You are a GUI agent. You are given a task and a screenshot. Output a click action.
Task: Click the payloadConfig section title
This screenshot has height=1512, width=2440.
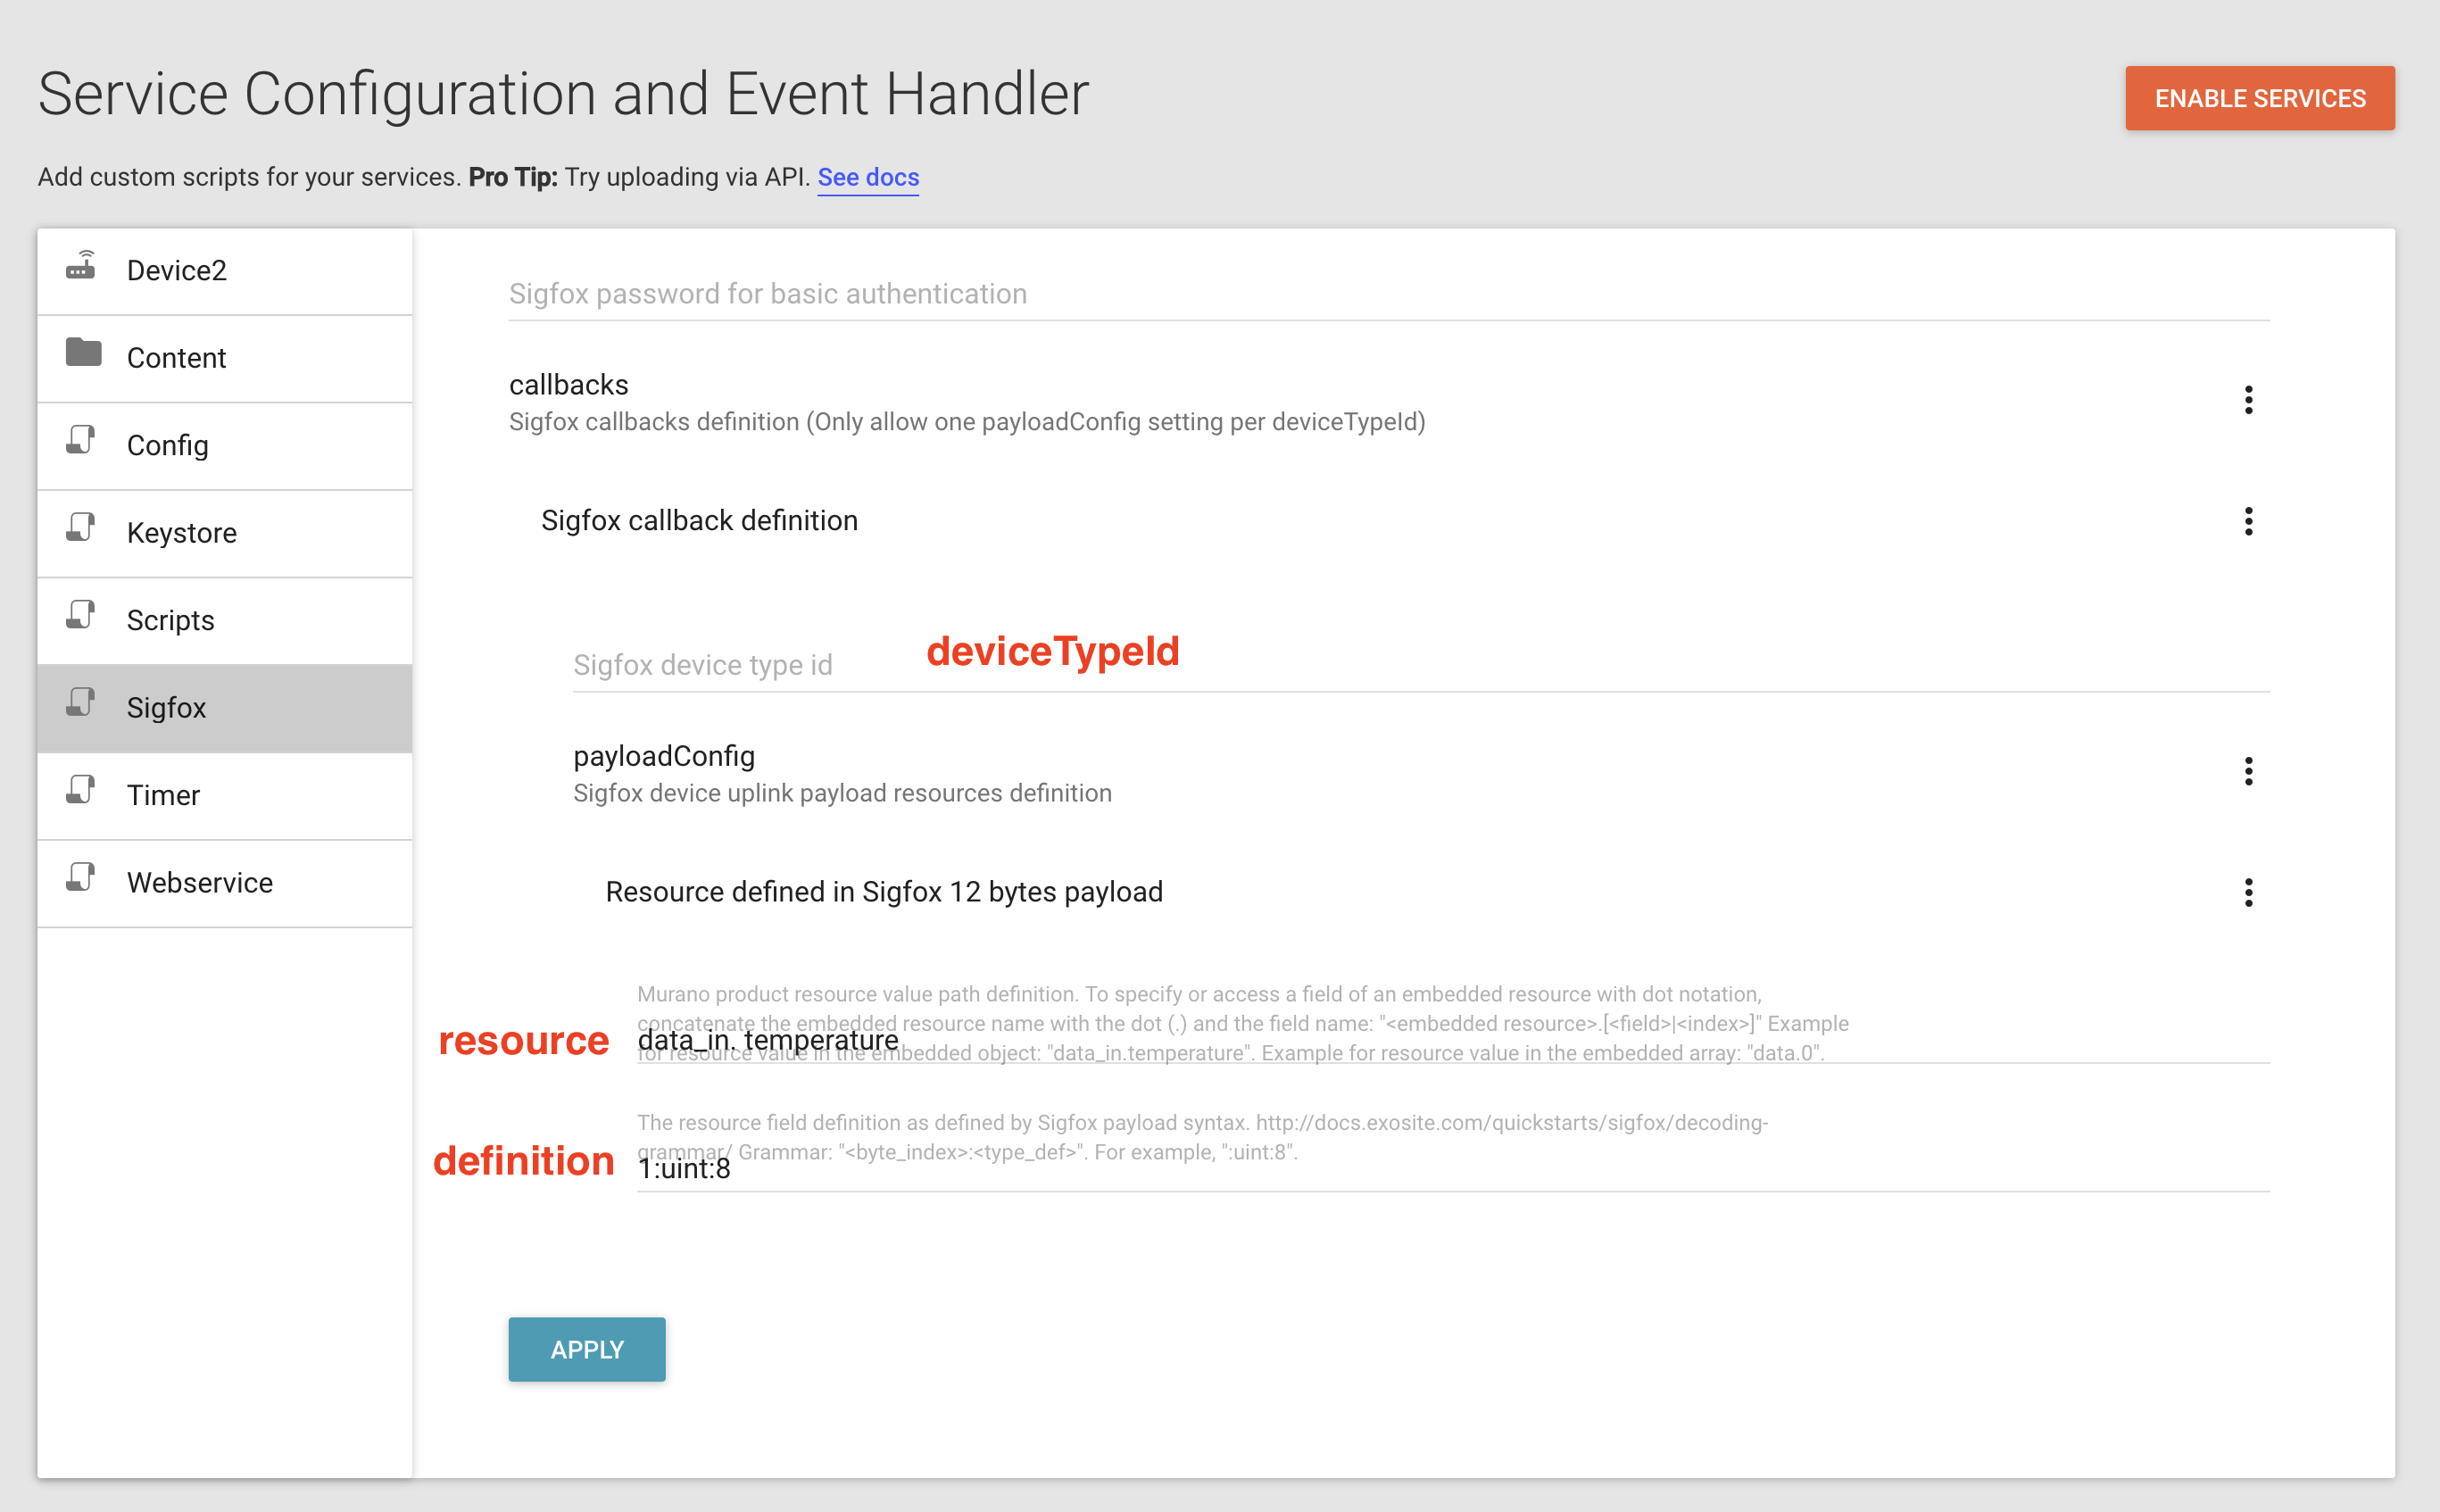point(664,756)
